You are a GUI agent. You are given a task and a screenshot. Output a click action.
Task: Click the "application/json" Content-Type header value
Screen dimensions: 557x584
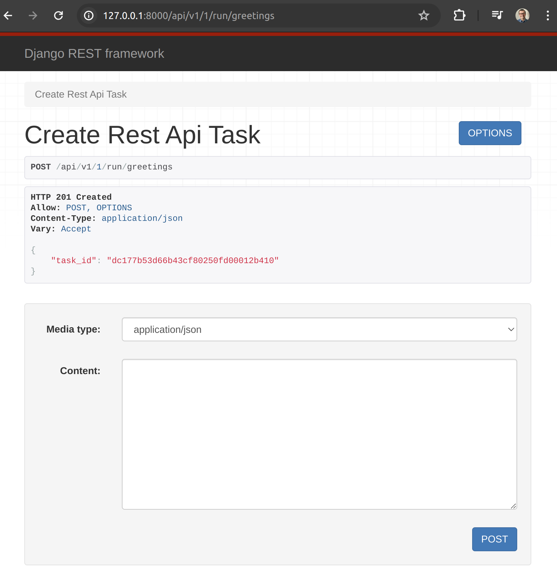(x=142, y=218)
